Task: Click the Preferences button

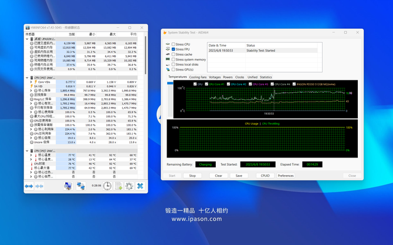Action: coord(286,176)
